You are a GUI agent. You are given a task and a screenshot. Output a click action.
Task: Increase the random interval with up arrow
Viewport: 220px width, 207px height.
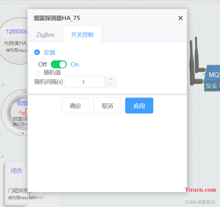coord(110,79)
